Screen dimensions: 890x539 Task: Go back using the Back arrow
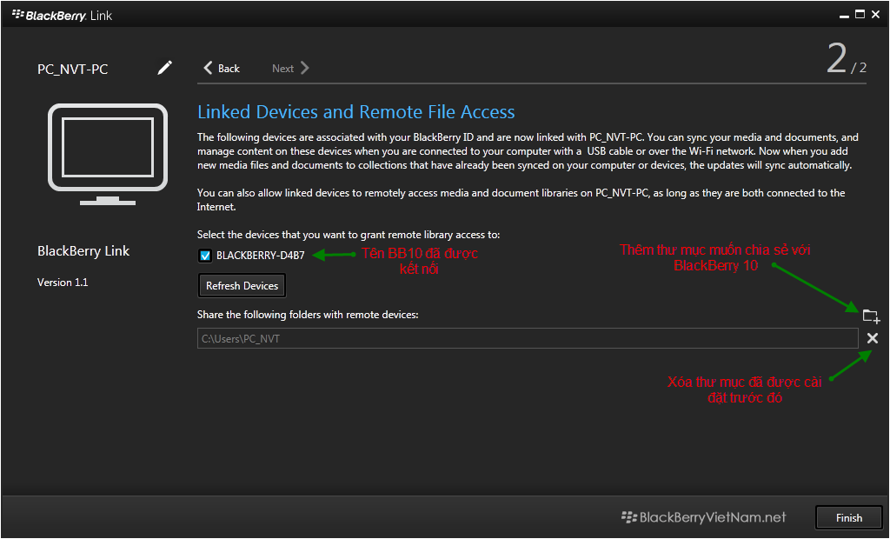tap(222, 68)
